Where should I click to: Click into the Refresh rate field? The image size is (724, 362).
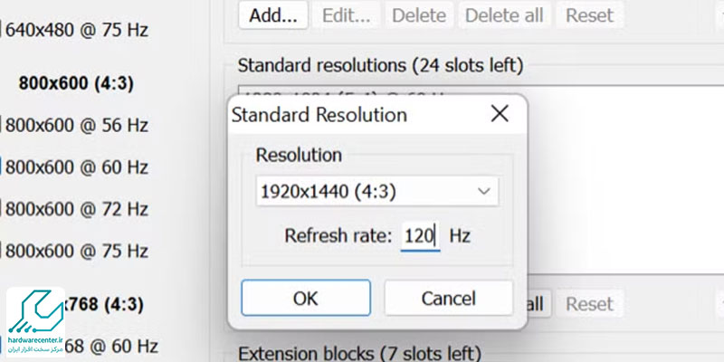420,236
